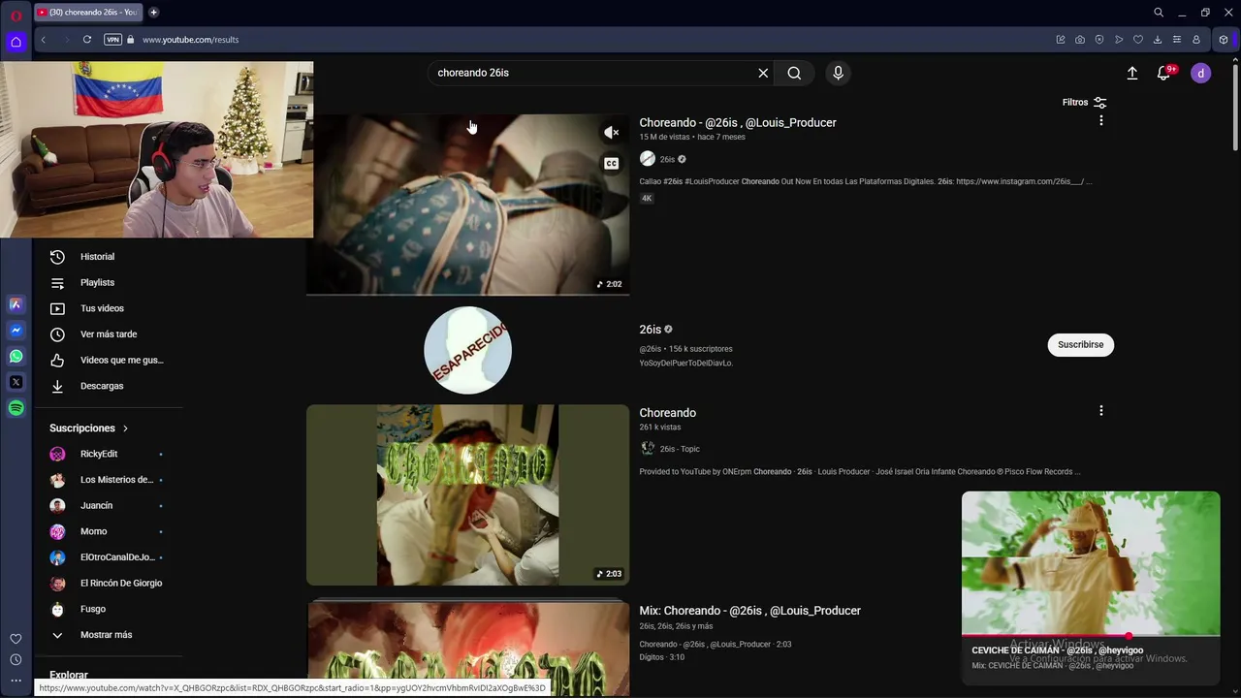The width and height of the screenshot is (1241, 698).
Task: Open the Filtros search filters
Action: pyautogui.click(x=1085, y=102)
